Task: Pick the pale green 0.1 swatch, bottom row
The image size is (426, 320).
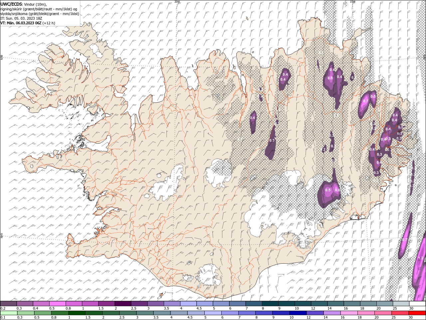Action: (x=9, y=313)
